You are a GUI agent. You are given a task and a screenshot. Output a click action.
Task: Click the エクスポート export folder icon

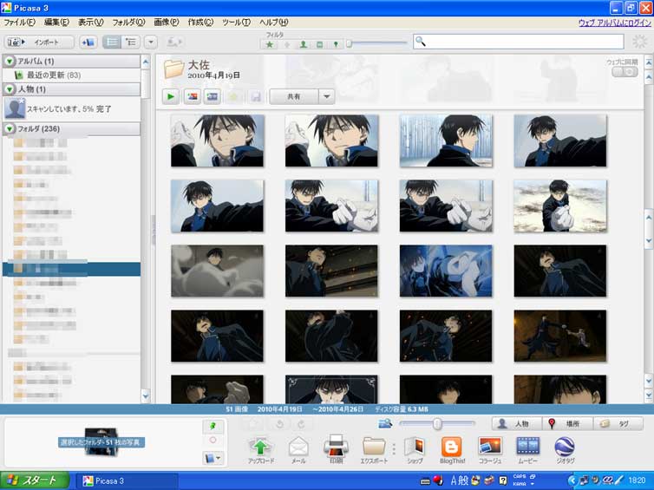pyautogui.click(x=374, y=449)
